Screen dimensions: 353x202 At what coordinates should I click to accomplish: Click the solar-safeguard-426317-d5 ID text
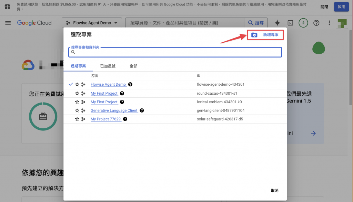coord(220,119)
